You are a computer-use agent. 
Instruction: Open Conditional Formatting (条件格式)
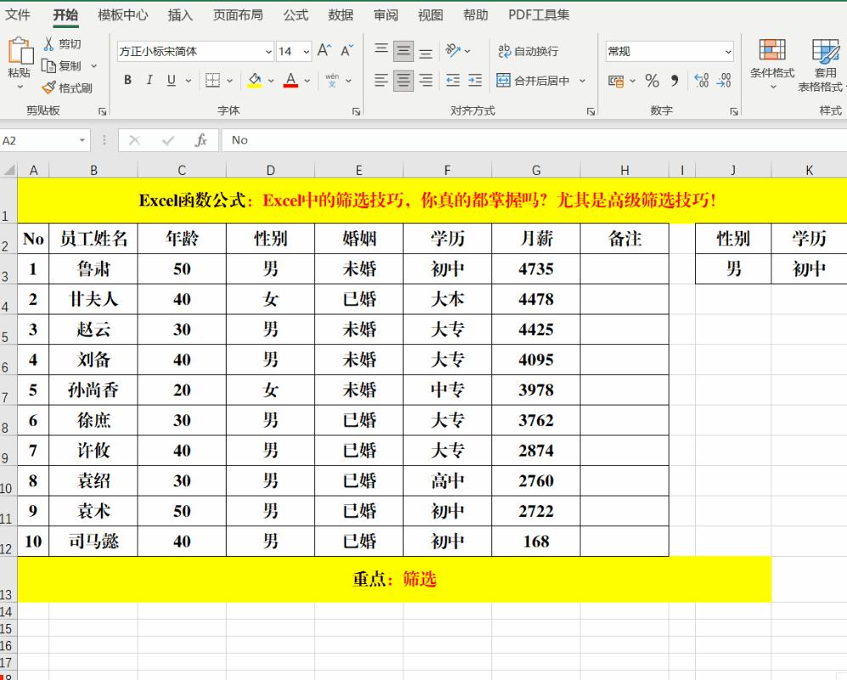click(773, 61)
